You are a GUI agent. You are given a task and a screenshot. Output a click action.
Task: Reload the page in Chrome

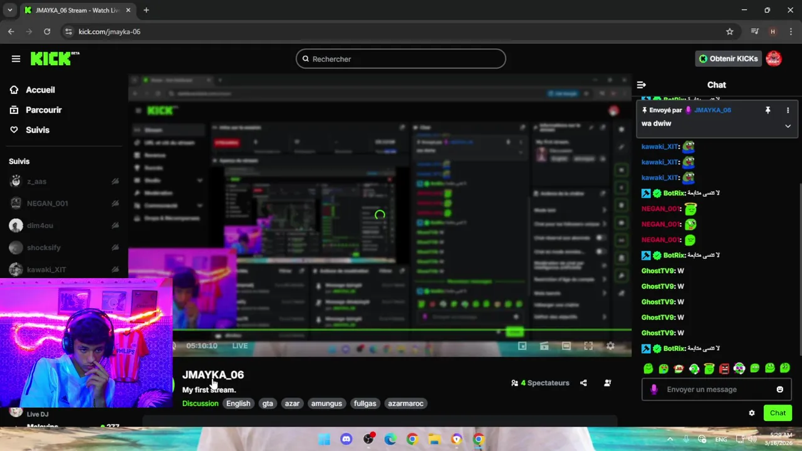tap(47, 31)
